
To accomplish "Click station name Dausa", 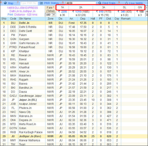I will 23,92.
